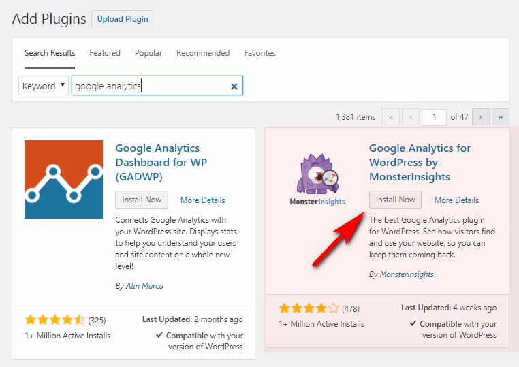Open the Keyword search type dropdown
This screenshot has height=367, width=519.
pos(44,86)
